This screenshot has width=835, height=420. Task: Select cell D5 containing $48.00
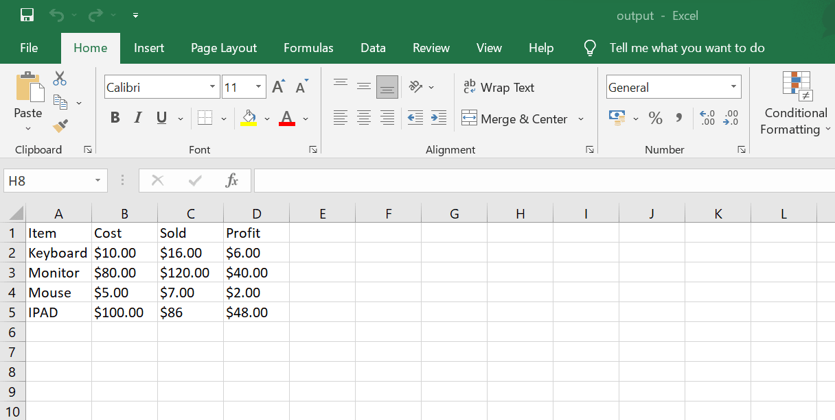click(x=256, y=312)
